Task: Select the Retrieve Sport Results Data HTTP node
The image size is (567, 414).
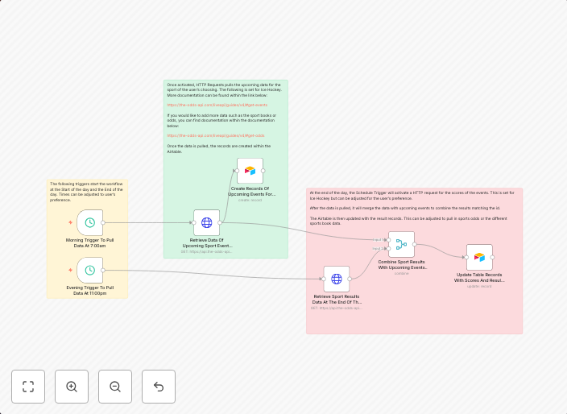Action: tap(336, 279)
